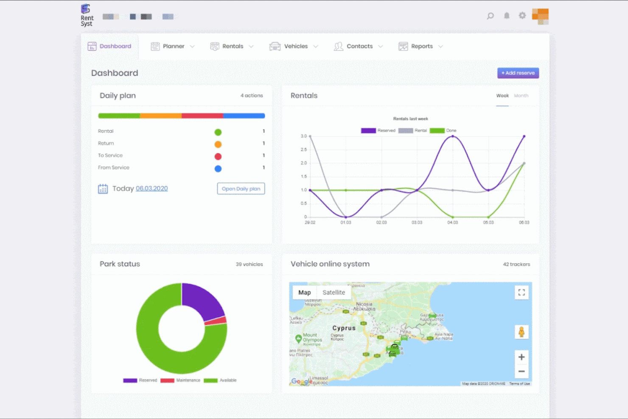628x419 pixels.
Task: Select the Contacts menu item
Action: pos(359,46)
